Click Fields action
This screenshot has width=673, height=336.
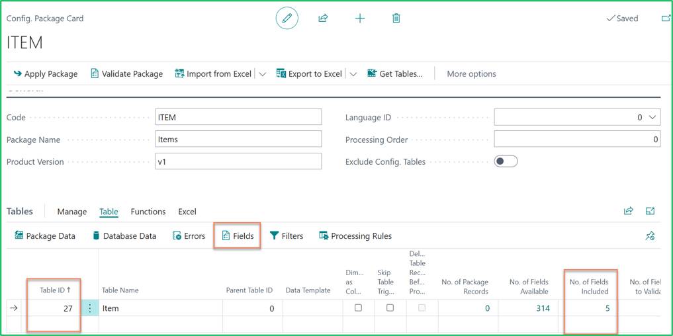(238, 235)
